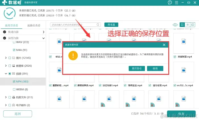Switch to grid thumbnail view
The height and width of the screenshot is (120, 199).
pos(182,25)
